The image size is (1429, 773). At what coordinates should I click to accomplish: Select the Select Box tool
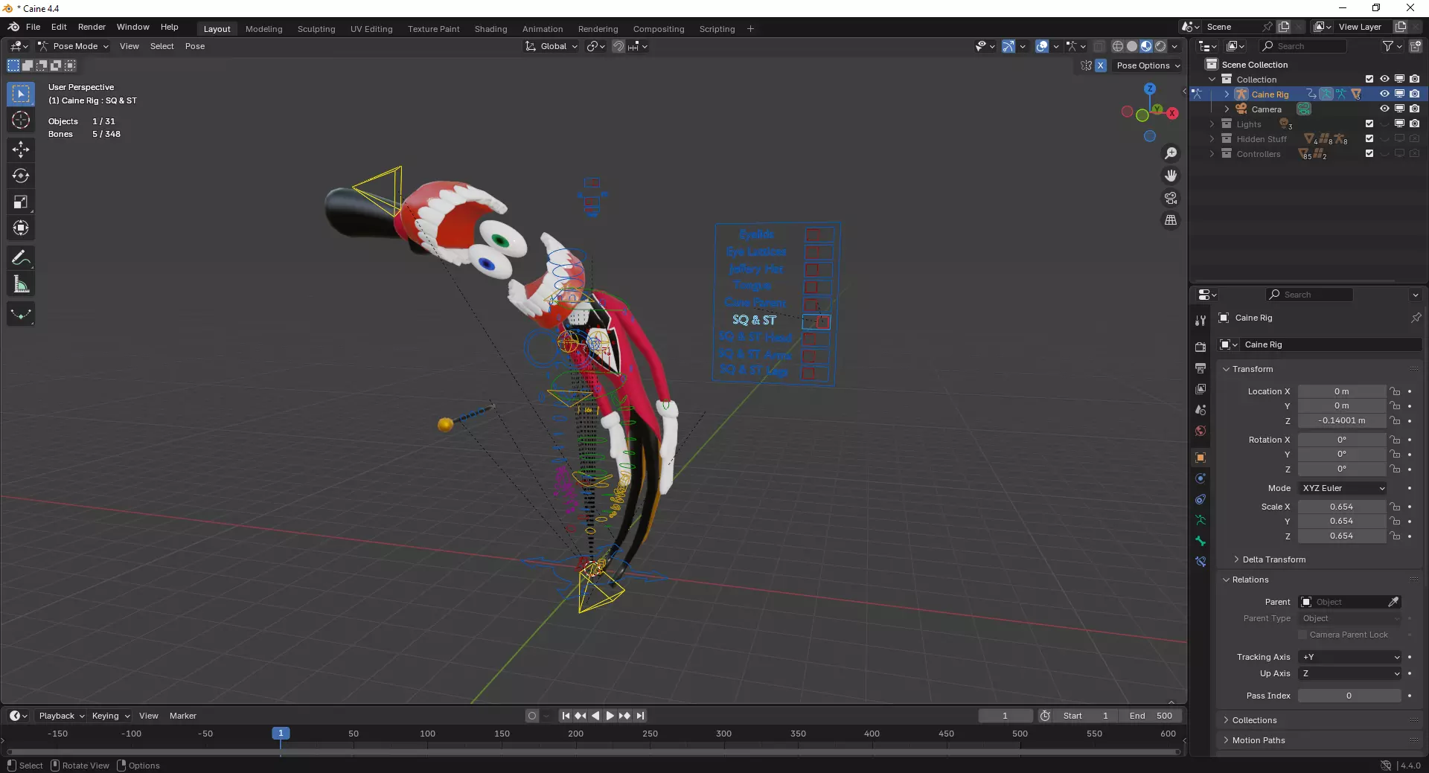pyautogui.click(x=21, y=94)
